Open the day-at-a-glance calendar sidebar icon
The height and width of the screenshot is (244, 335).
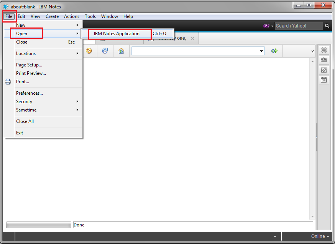click(x=324, y=80)
